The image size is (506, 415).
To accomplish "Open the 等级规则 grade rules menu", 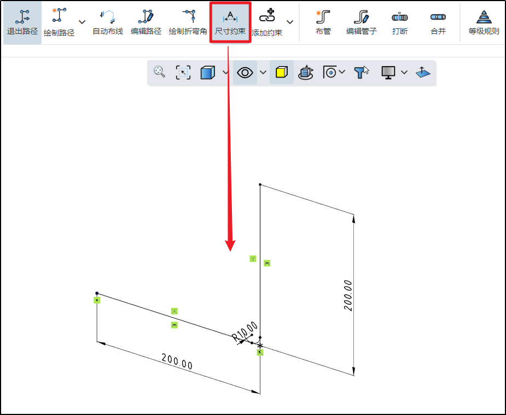I will 484,22.
